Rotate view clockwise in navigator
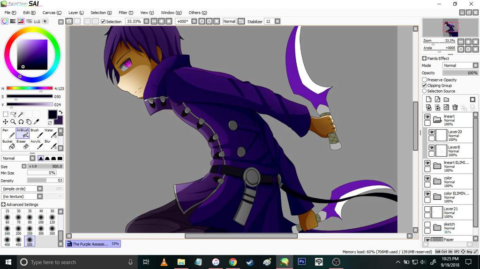 point(468,49)
